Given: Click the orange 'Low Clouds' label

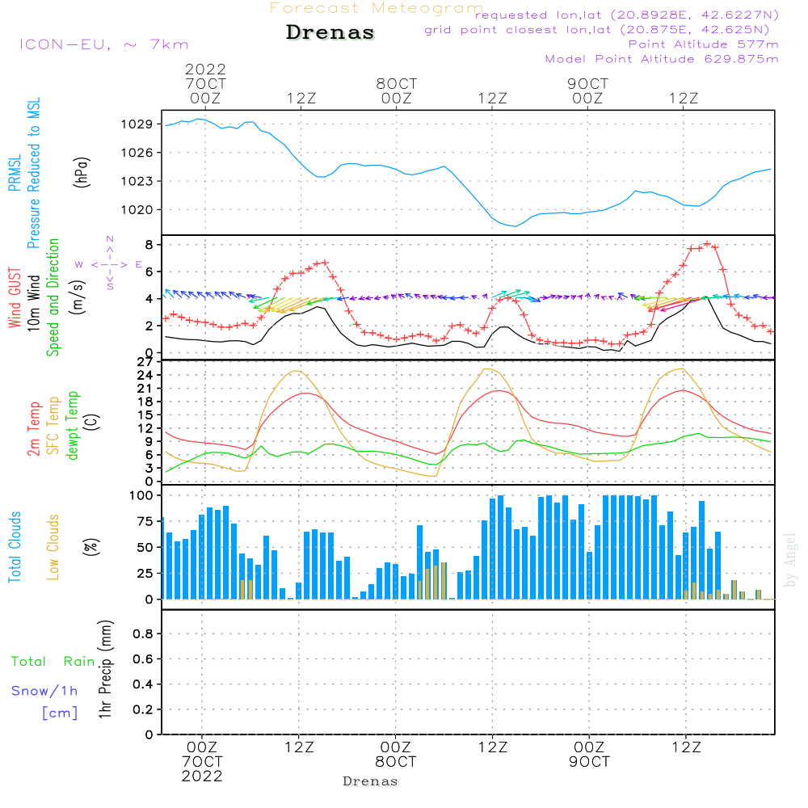Looking at the screenshot, I should 53,547.
